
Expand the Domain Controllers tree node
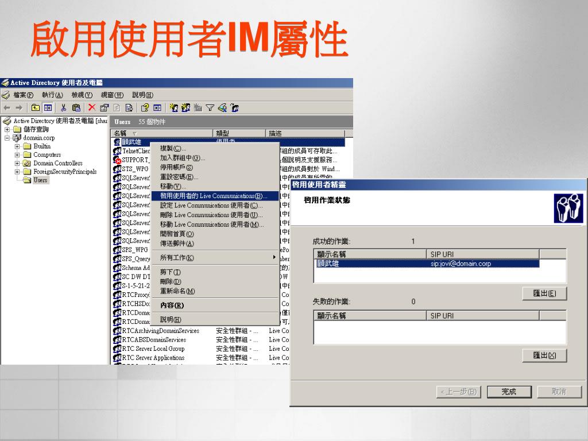point(17,163)
